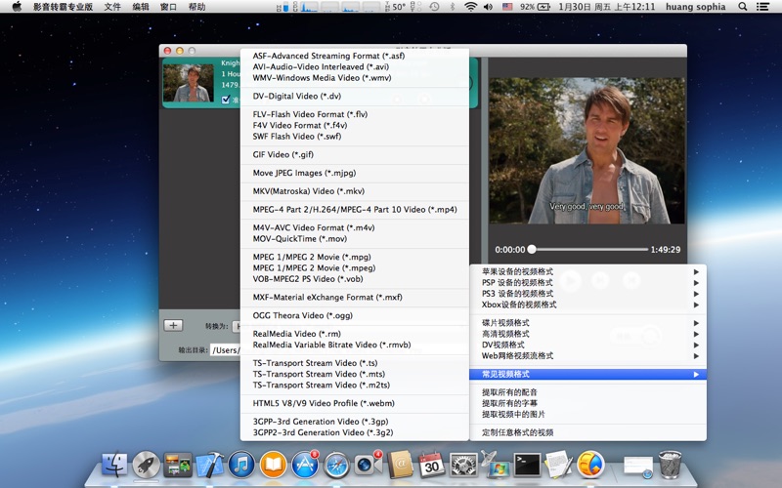Select the video thumbnail in file list
Screen dimensions: 782x488
pos(188,83)
